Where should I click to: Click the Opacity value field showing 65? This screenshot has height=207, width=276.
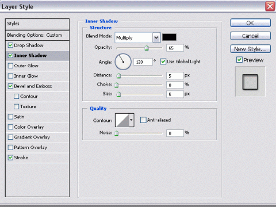(x=175, y=48)
